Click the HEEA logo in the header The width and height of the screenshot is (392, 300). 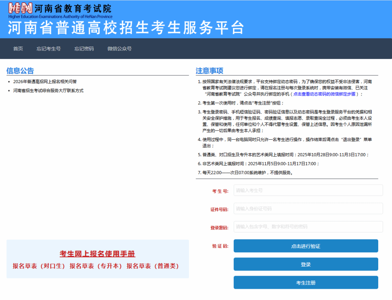click(20, 9)
